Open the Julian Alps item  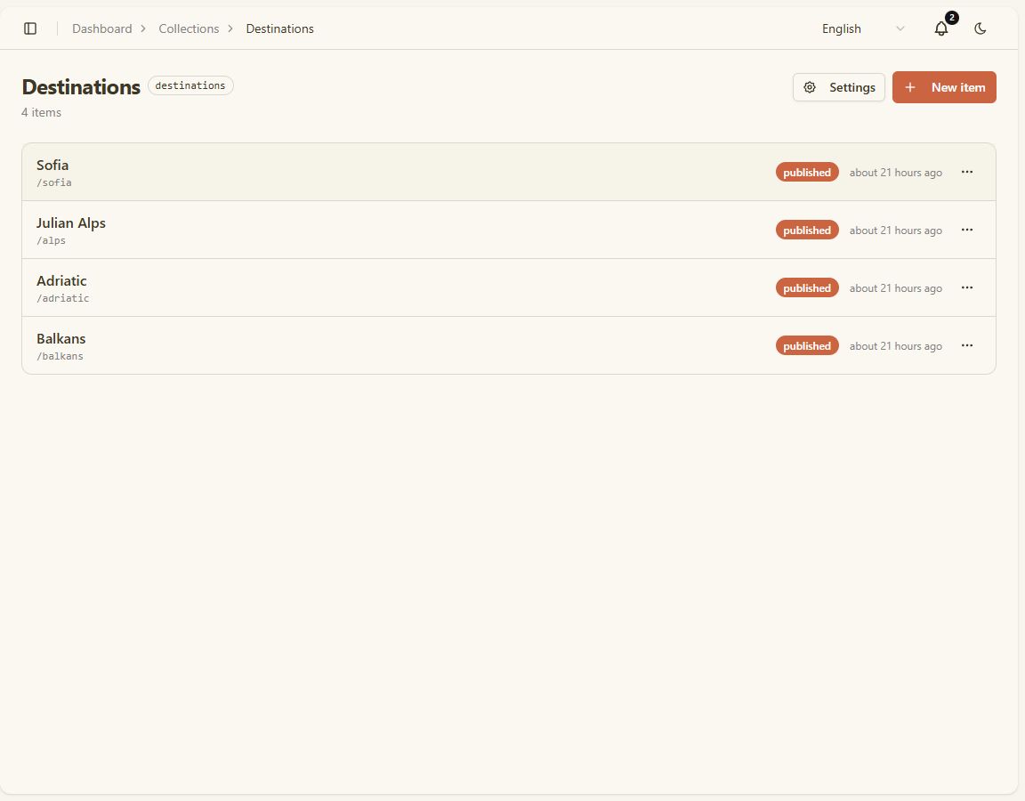click(509, 230)
